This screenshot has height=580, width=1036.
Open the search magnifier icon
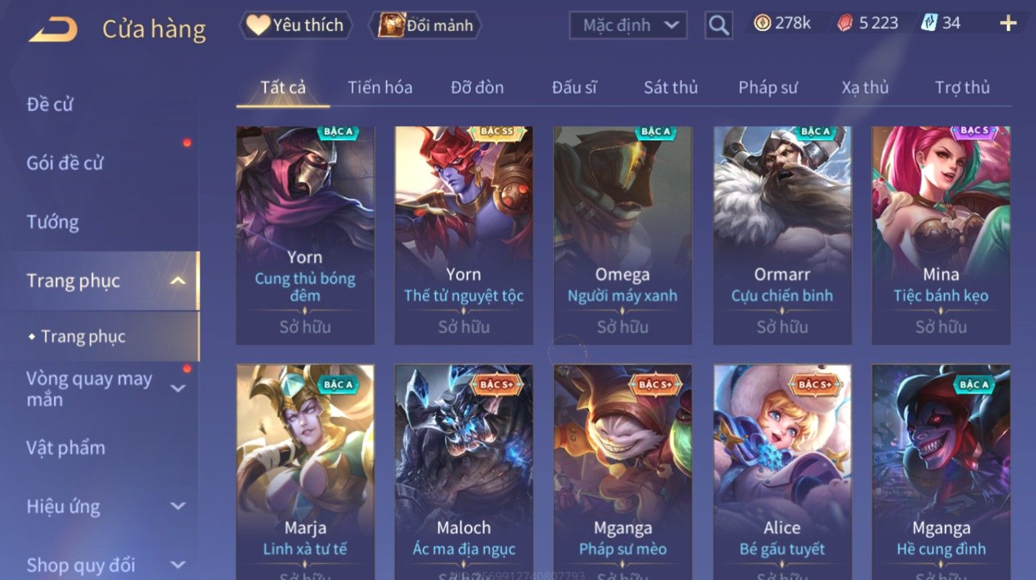718,26
